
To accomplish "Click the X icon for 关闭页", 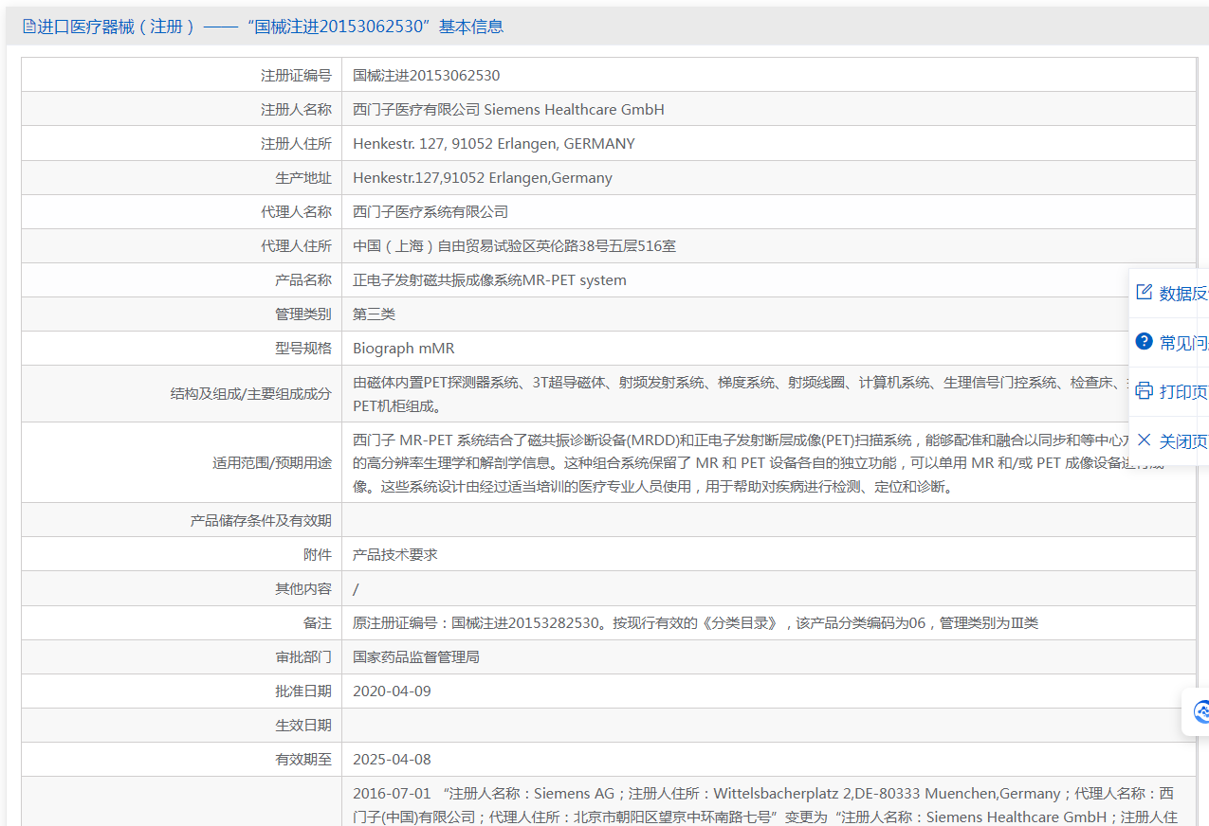I will coord(1145,440).
